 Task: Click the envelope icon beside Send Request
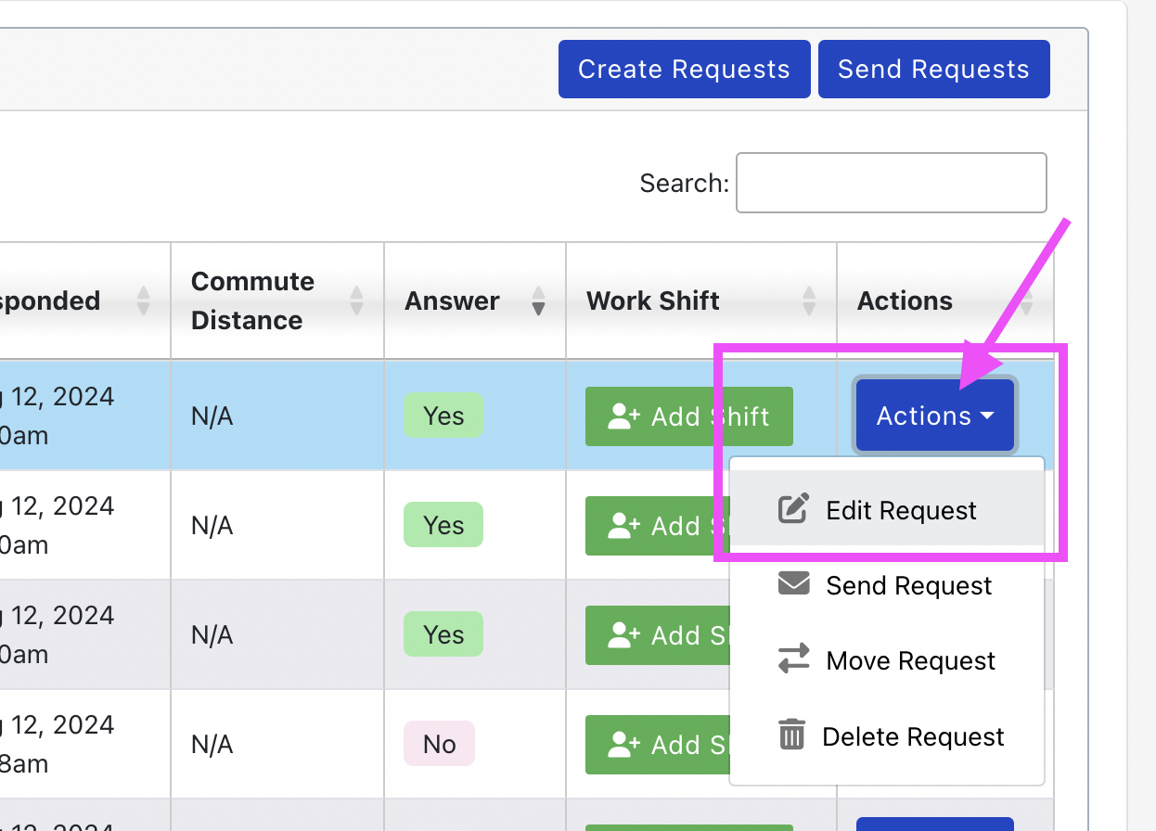click(793, 584)
